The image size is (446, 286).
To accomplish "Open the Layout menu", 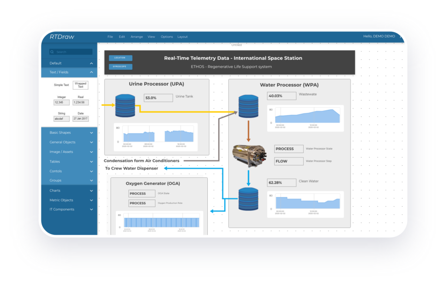I will click(x=182, y=37).
